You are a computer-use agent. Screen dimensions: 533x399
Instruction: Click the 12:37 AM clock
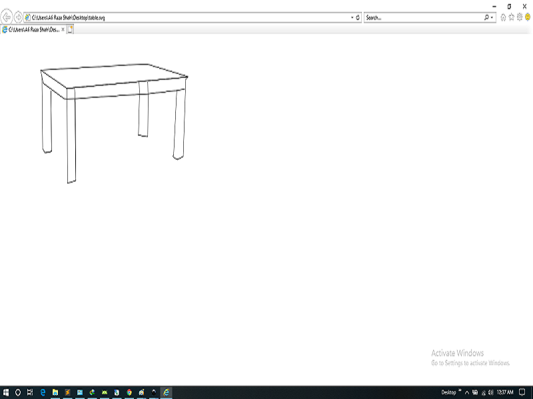[x=505, y=392]
